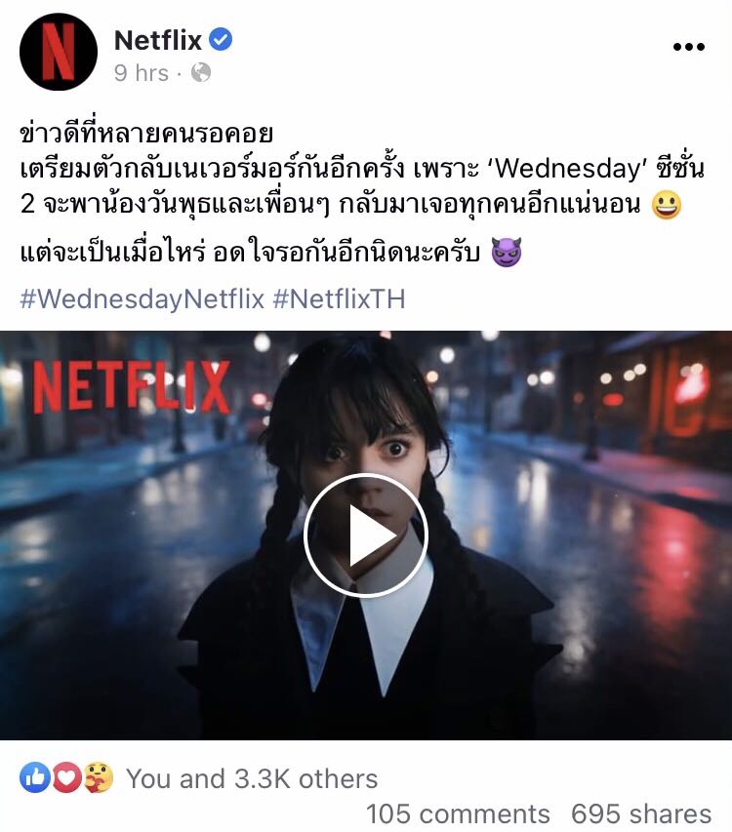View the 105 comments
Screen dimensions: 732x832
tap(458, 813)
